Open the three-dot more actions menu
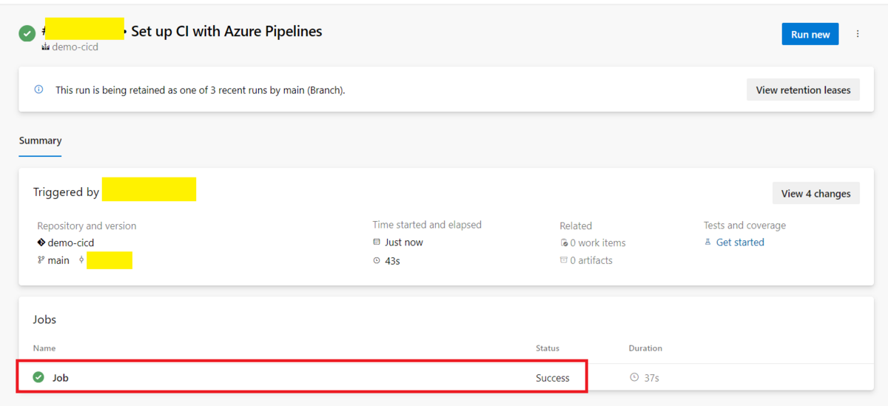The image size is (888, 406). (x=858, y=34)
